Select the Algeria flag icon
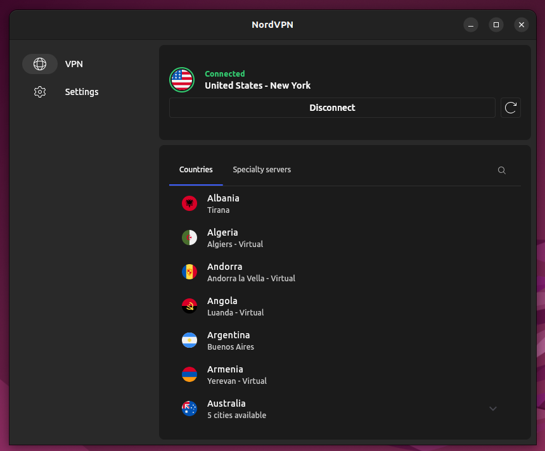Viewport: 545px width, 451px height. pyautogui.click(x=189, y=238)
